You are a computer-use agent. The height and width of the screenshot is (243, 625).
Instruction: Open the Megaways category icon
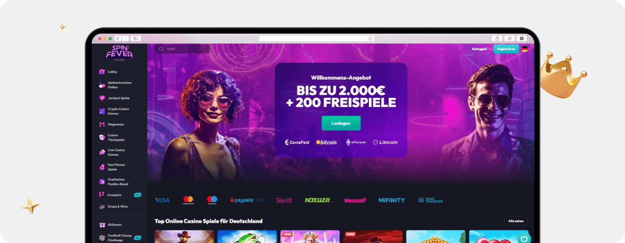[102, 124]
